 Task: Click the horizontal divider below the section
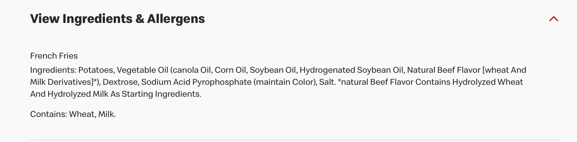295,140
